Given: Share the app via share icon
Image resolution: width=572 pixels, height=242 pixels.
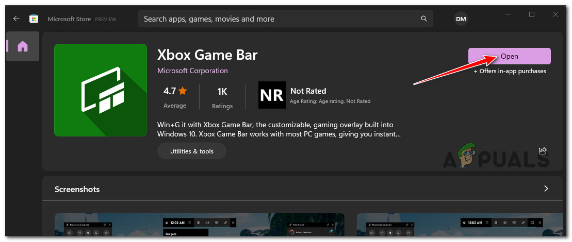Looking at the screenshot, I should pos(543,151).
